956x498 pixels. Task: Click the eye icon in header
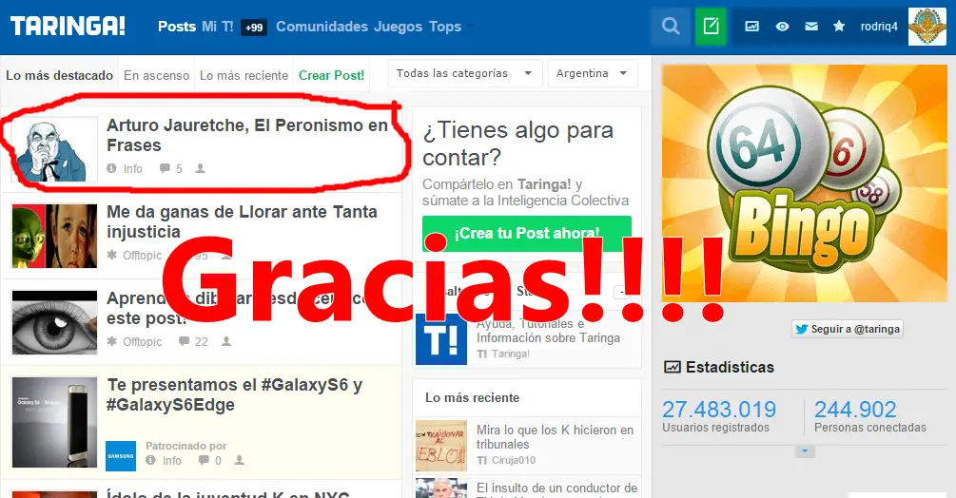click(x=782, y=27)
